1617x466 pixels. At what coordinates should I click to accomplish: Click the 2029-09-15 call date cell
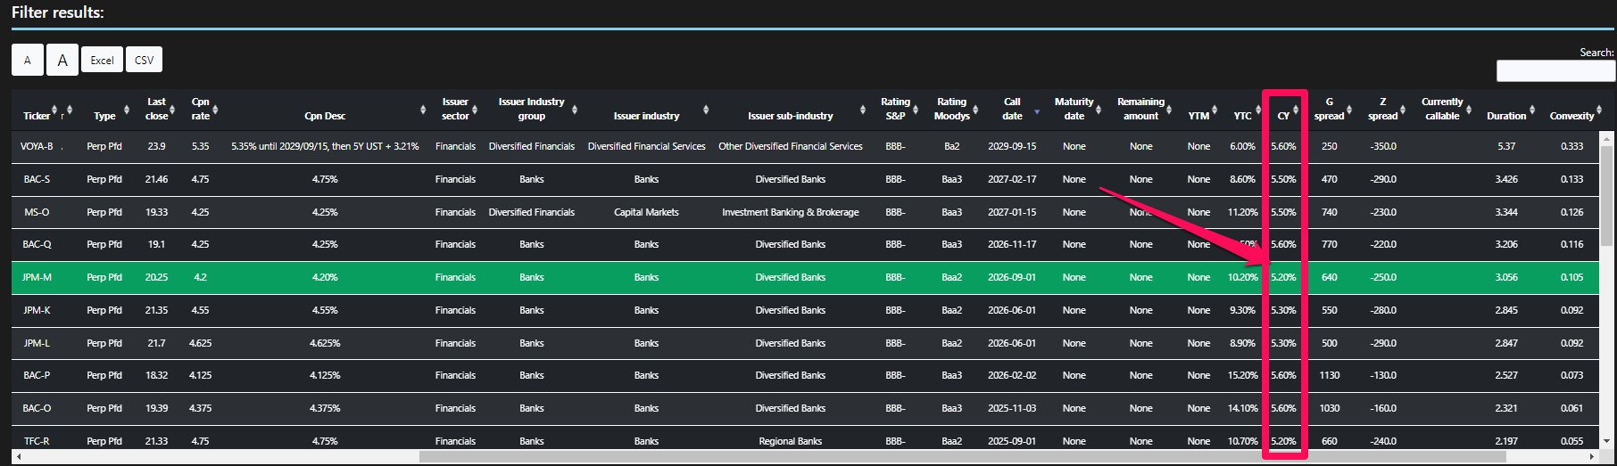[1012, 146]
